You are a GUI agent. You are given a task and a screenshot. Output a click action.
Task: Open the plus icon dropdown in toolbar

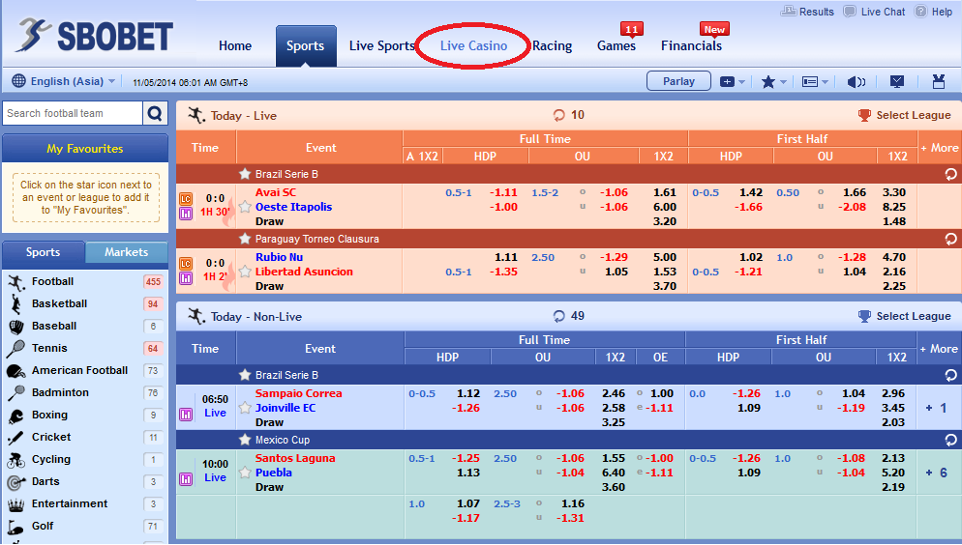733,81
